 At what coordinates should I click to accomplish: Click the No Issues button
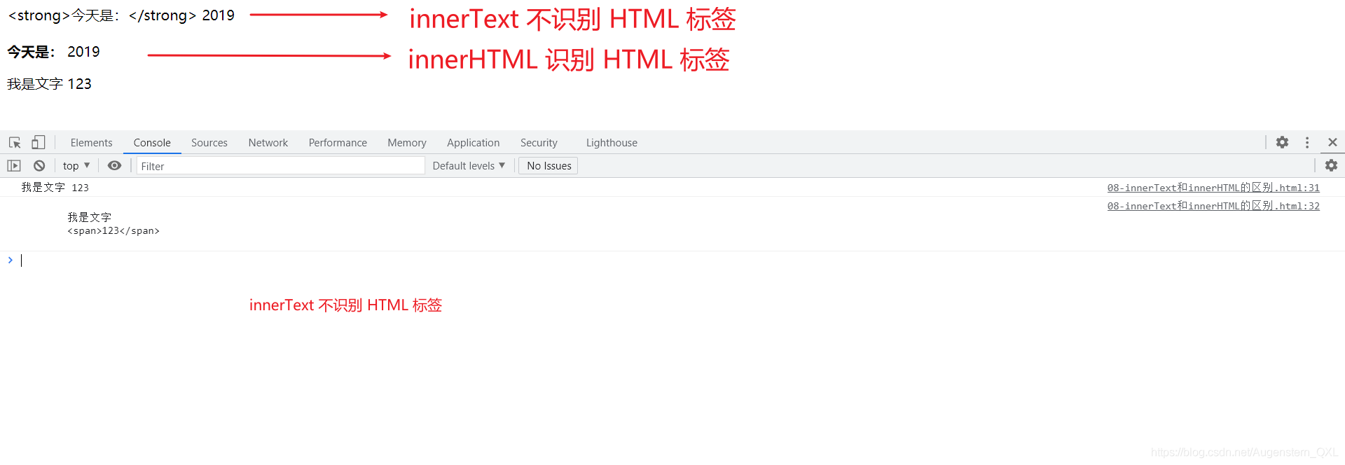click(x=549, y=166)
